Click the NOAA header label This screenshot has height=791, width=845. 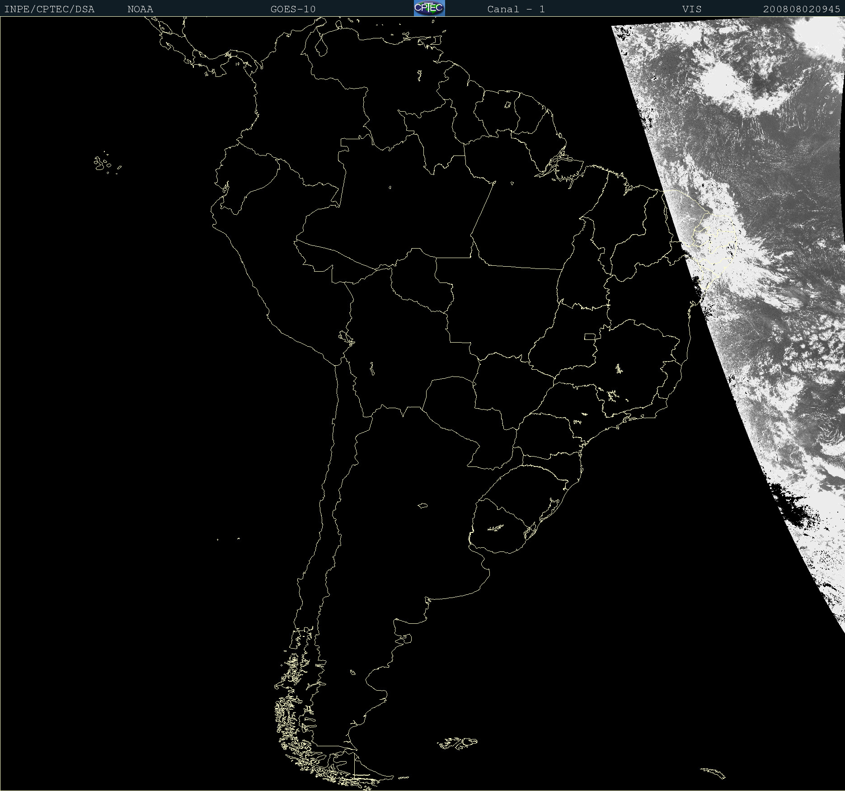(x=141, y=9)
